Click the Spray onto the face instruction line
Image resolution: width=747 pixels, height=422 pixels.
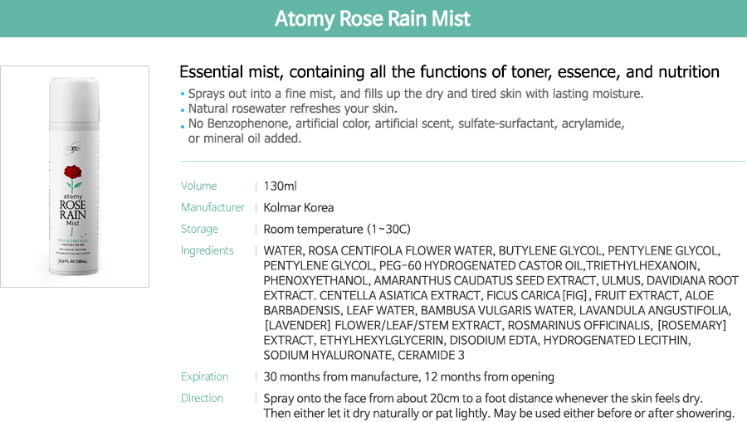[483, 398]
